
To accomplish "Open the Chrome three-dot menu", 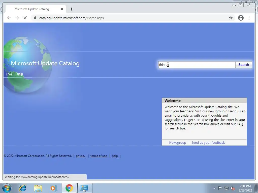I will 249,18.
